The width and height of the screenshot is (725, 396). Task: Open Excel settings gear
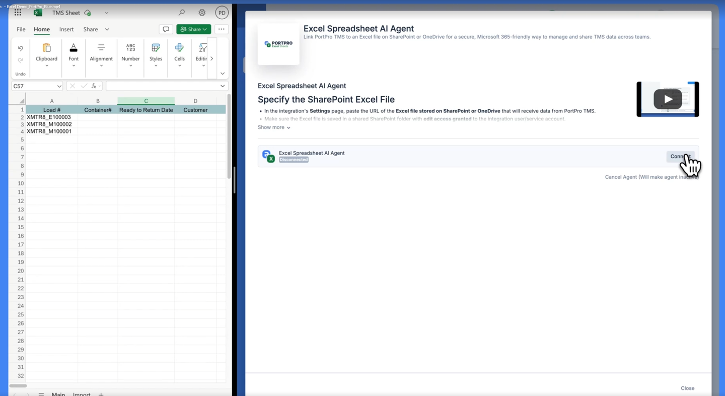(x=202, y=13)
